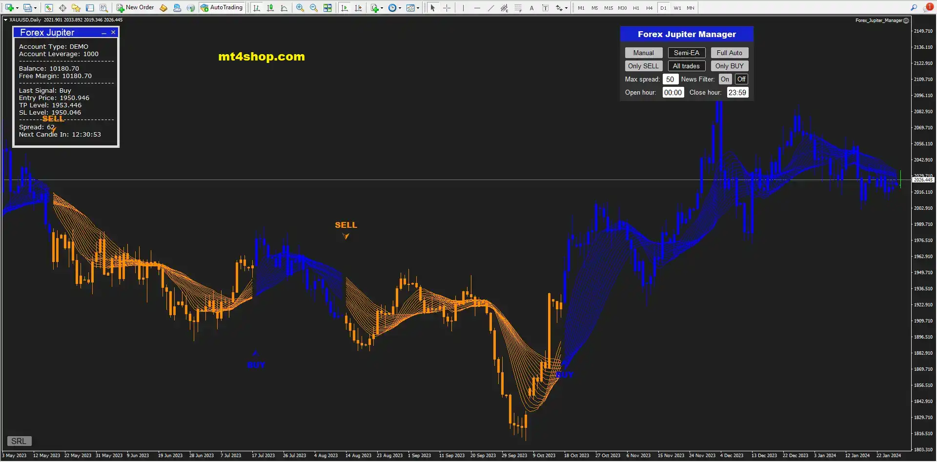Switch chart to candlesticks type
This screenshot has width=937, height=462.
(270, 8)
